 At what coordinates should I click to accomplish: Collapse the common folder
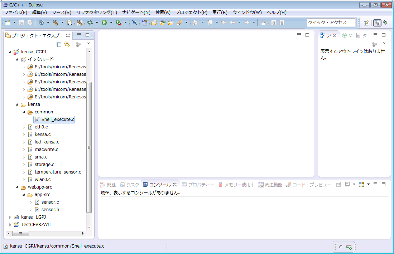click(24, 112)
